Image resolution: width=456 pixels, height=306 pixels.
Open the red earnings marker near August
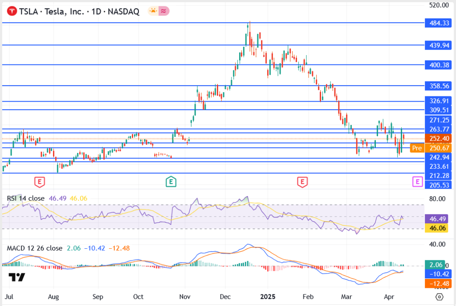40,181
